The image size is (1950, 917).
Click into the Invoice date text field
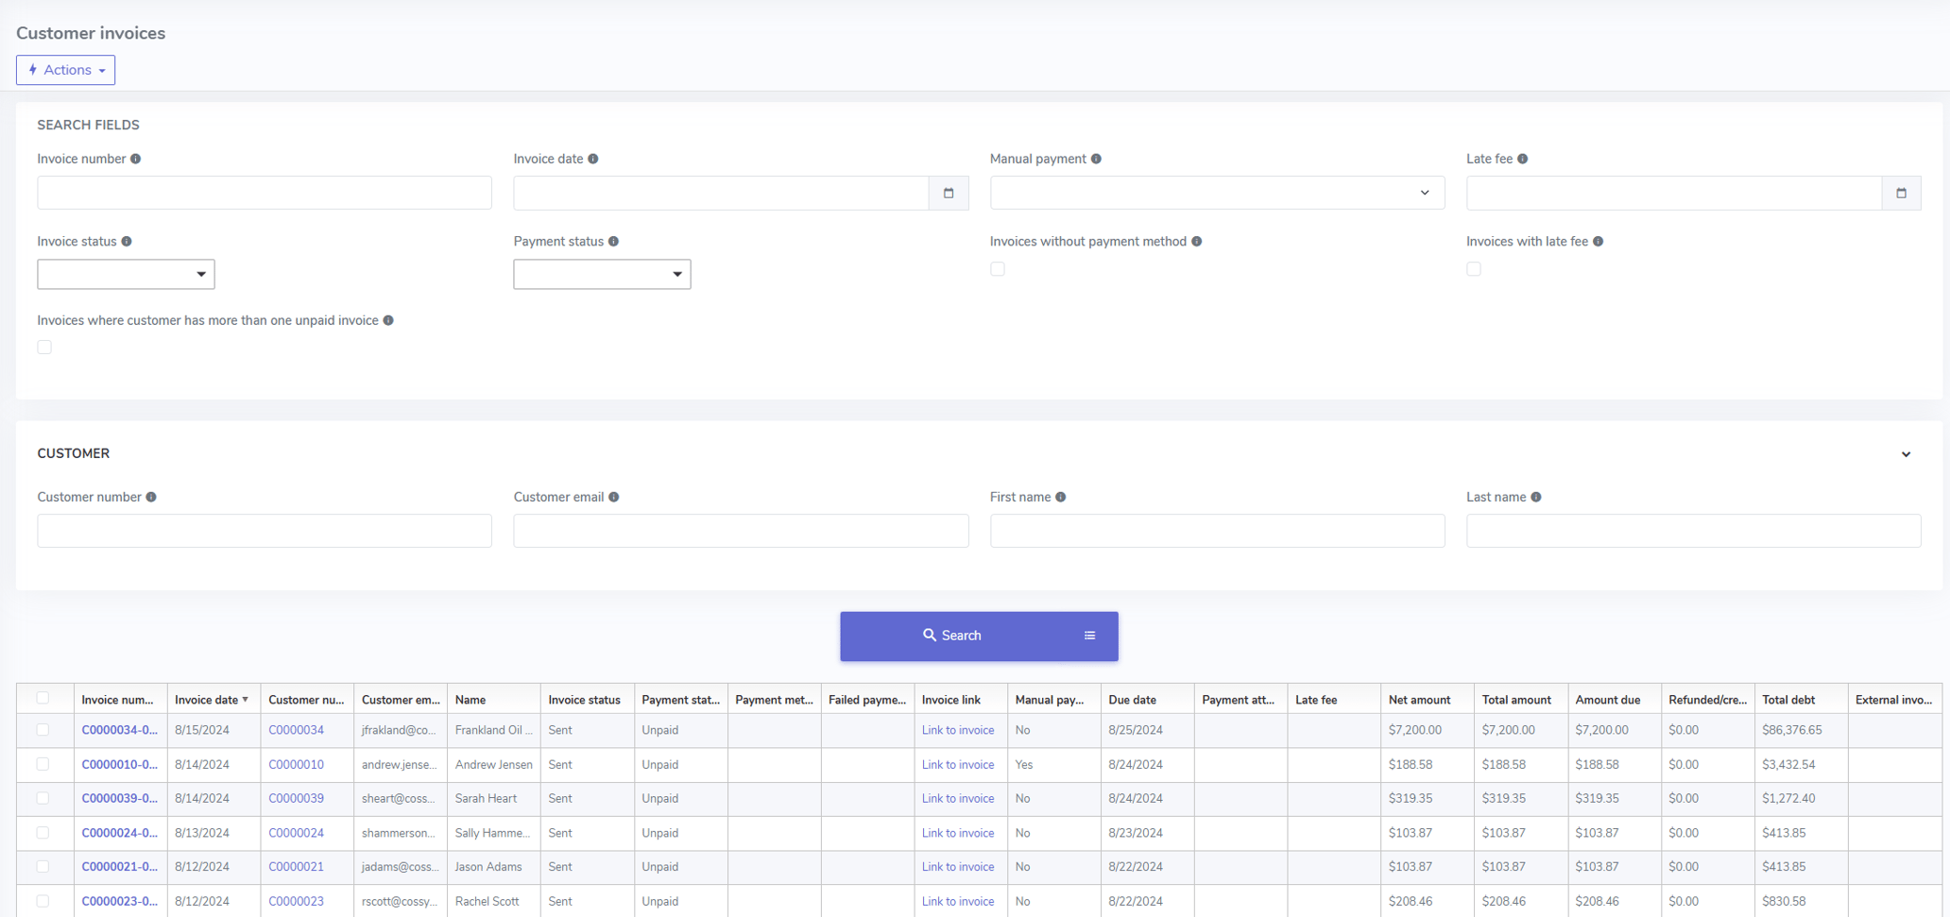coord(721,193)
